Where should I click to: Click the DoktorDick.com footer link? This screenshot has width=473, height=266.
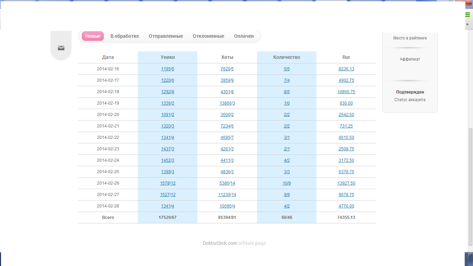pos(220,243)
